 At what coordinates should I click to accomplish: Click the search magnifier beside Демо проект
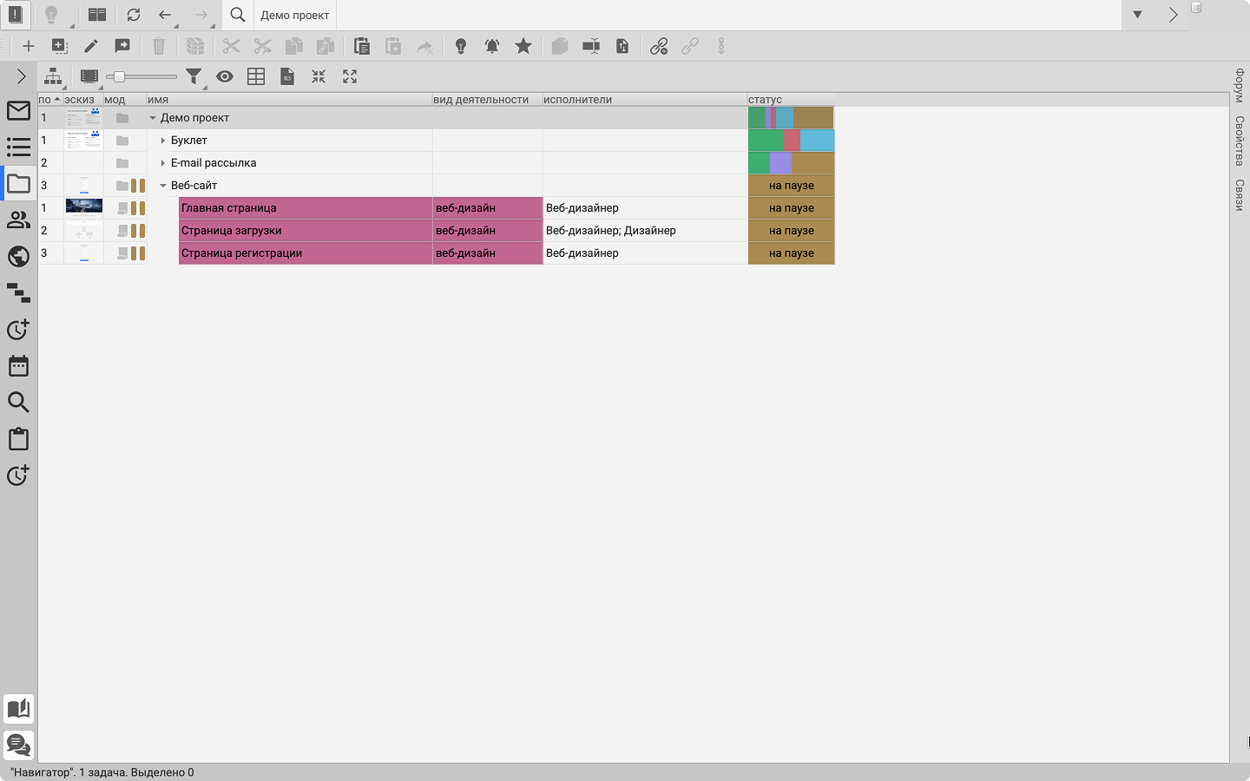[238, 15]
